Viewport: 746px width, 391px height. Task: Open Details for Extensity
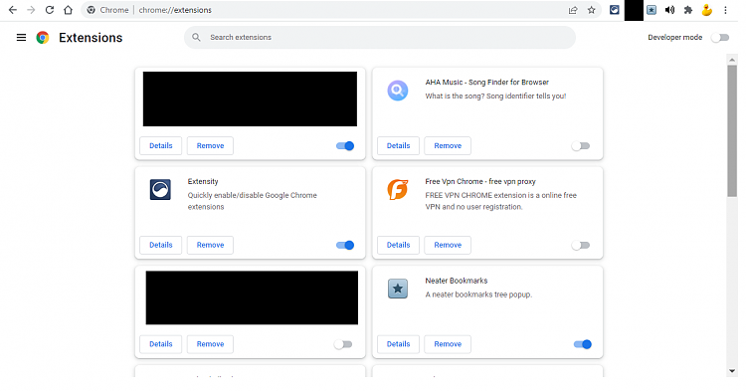pos(161,245)
